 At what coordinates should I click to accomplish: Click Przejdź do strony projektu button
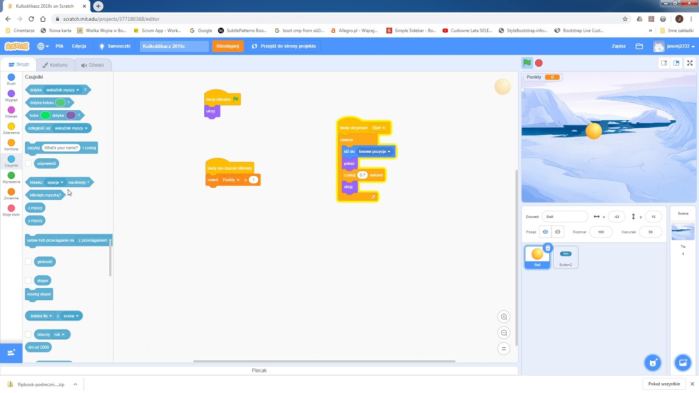click(x=284, y=46)
